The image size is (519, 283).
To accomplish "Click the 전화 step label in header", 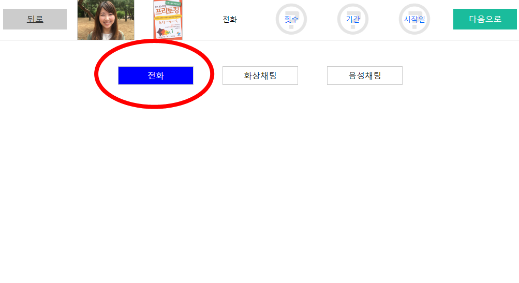I will (230, 20).
